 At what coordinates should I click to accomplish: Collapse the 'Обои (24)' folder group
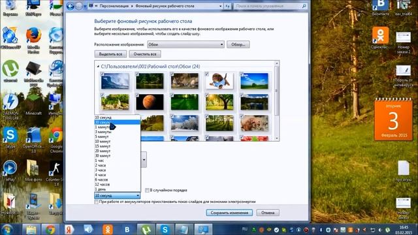(x=98, y=67)
